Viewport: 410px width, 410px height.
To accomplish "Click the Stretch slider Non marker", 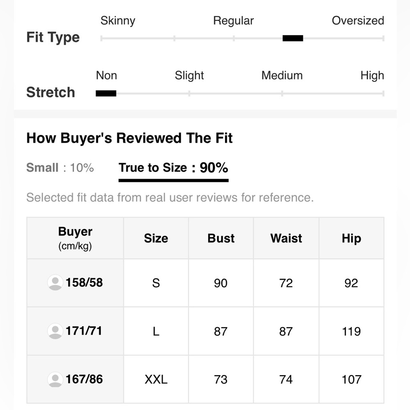I will pyautogui.click(x=106, y=93).
